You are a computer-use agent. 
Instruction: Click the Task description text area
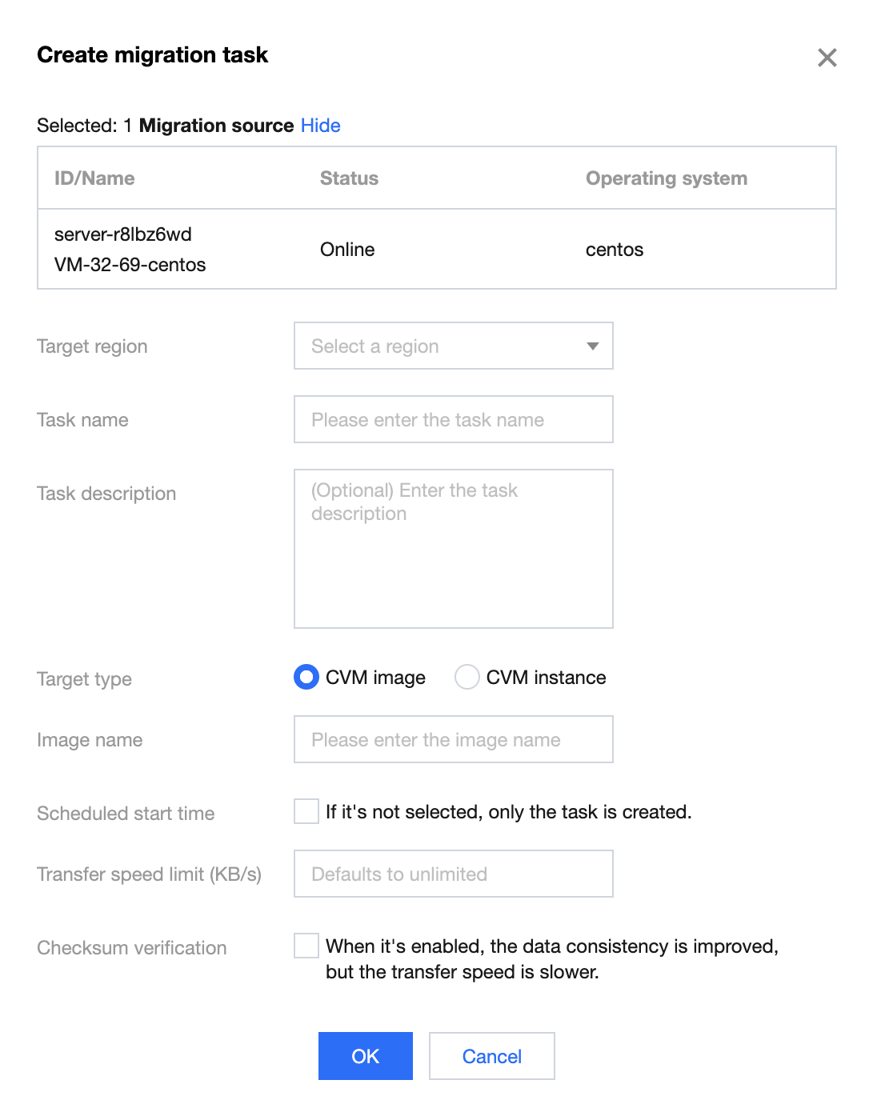pos(453,549)
